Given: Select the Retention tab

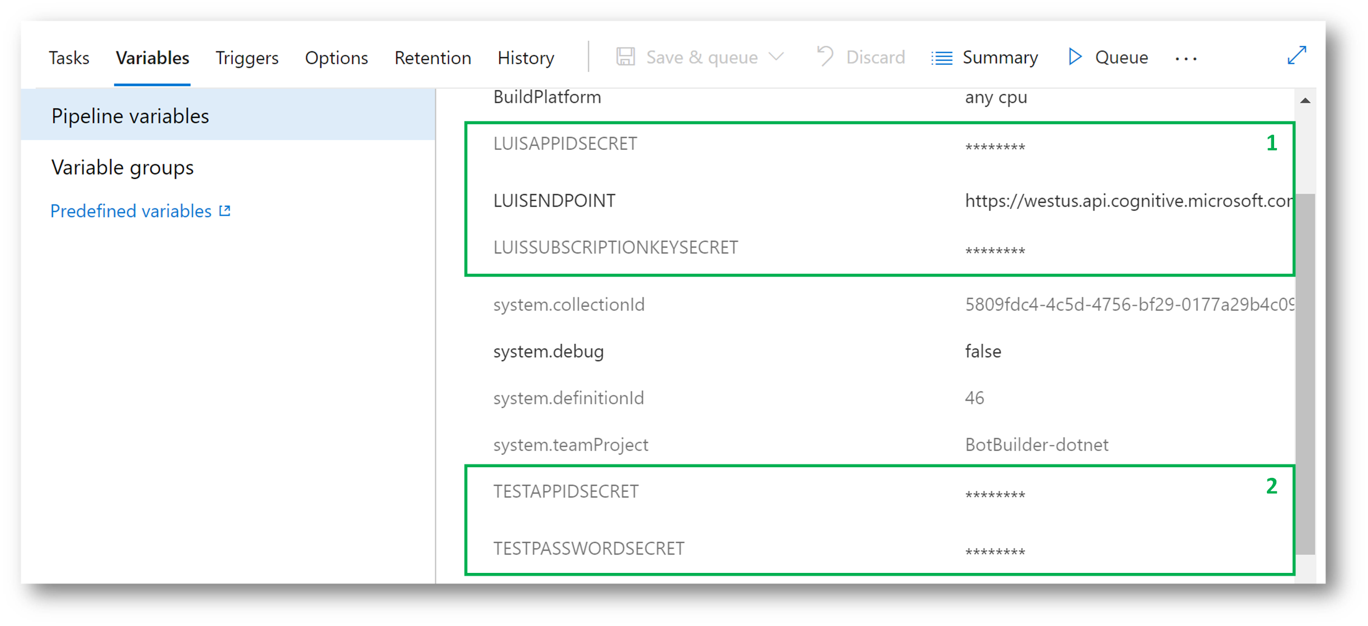Looking at the screenshot, I should point(433,58).
